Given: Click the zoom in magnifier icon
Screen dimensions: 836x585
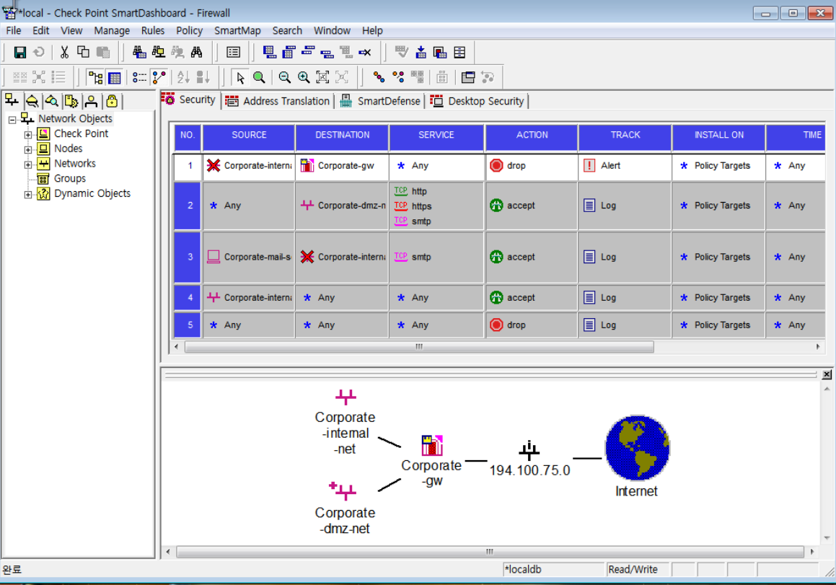Looking at the screenshot, I should tap(304, 77).
